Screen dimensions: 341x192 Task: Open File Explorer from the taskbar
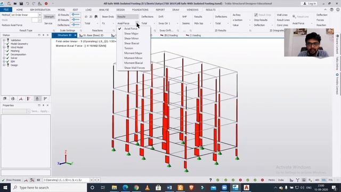[x=114, y=187]
